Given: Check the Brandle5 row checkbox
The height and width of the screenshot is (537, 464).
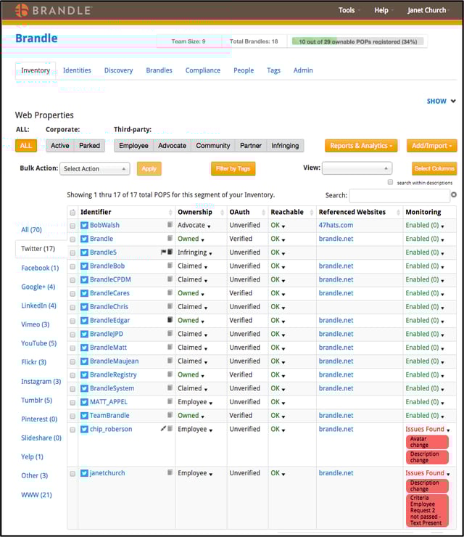Looking at the screenshot, I should (x=72, y=253).
